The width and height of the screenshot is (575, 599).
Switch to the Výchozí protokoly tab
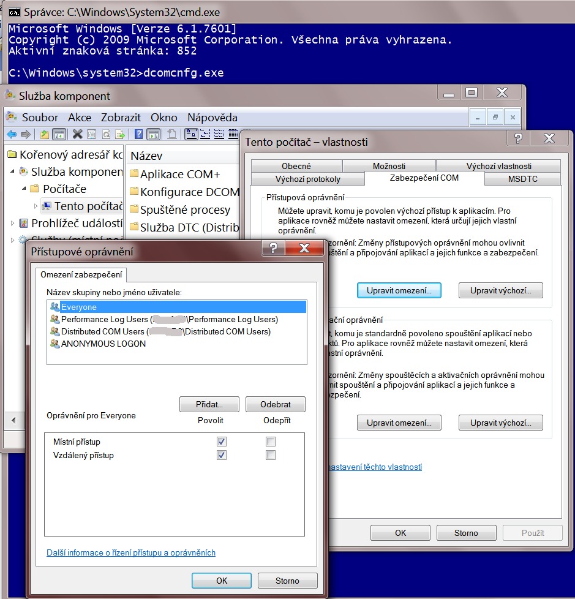(x=307, y=179)
